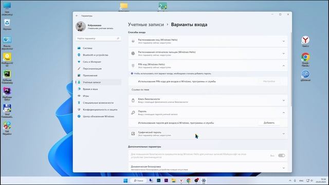Open the yellow disc desktop shortcut
Screen dimensions: 329x185
[x=7, y=60]
